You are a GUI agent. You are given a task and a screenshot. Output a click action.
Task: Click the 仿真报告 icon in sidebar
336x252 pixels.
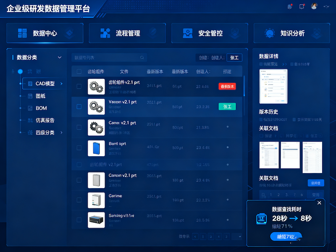pos(30,121)
